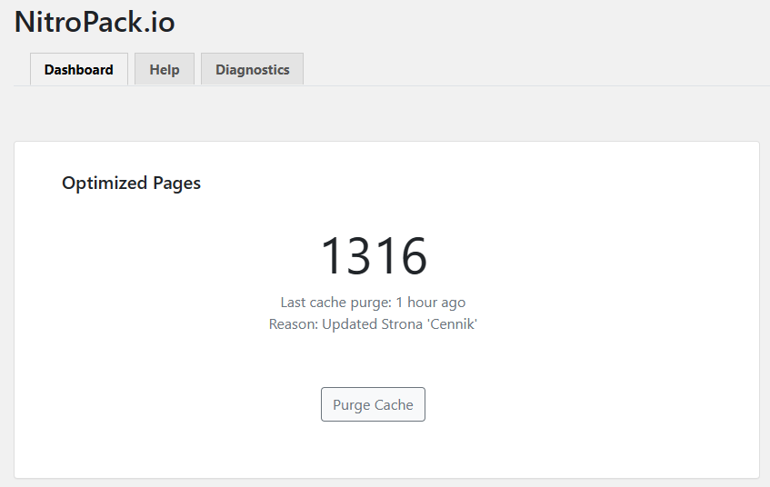Click the Optimized Pages heading
Image resolution: width=770 pixels, height=487 pixels.
[x=131, y=184]
